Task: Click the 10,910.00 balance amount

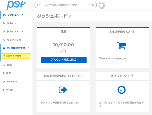Action: click(x=64, y=45)
